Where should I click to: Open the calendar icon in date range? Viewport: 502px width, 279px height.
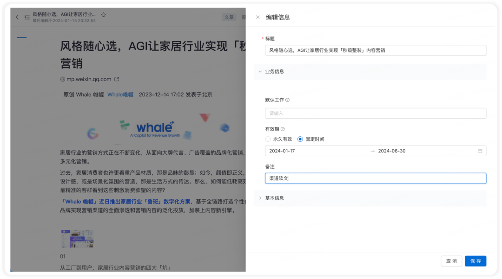[x=480, y=151]
